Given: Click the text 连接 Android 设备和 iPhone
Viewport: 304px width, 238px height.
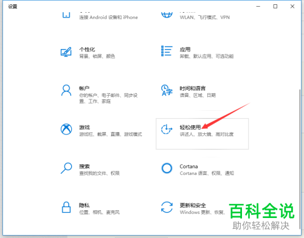Looking at the screenshot, I should (108, 18).
